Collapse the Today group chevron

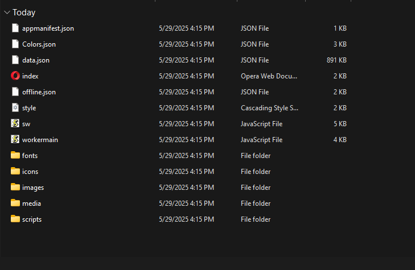click(x=7, y=12)
